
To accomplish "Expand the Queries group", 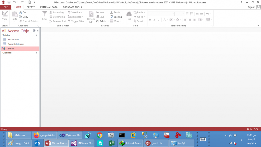I will click(36, 52).
